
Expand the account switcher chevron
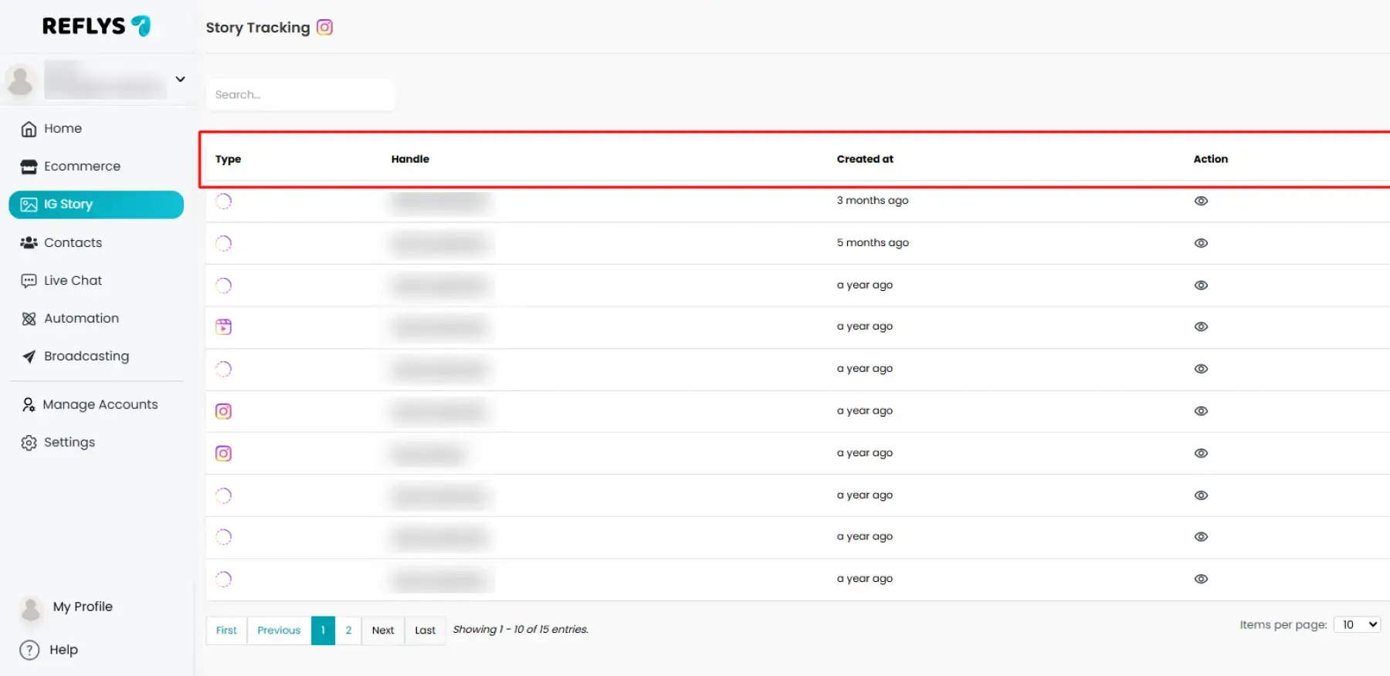180,79
